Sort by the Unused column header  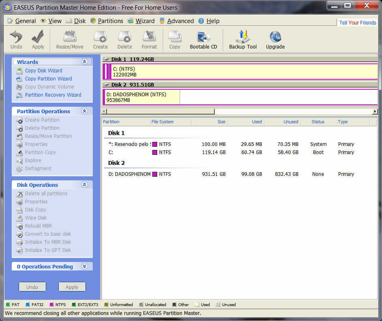[283, 122]
